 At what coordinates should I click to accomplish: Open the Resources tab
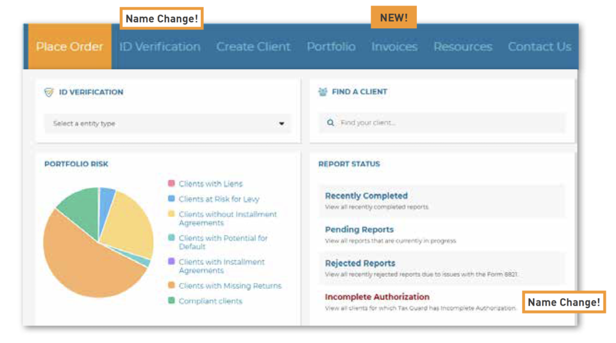[x=463, y=47]
